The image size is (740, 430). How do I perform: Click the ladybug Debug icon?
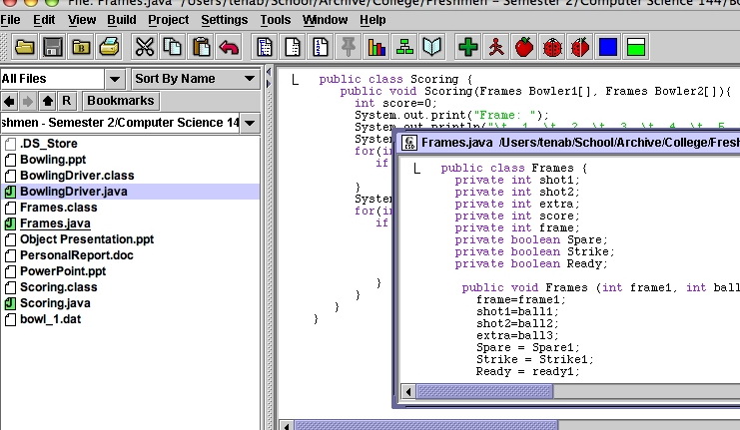551,47
